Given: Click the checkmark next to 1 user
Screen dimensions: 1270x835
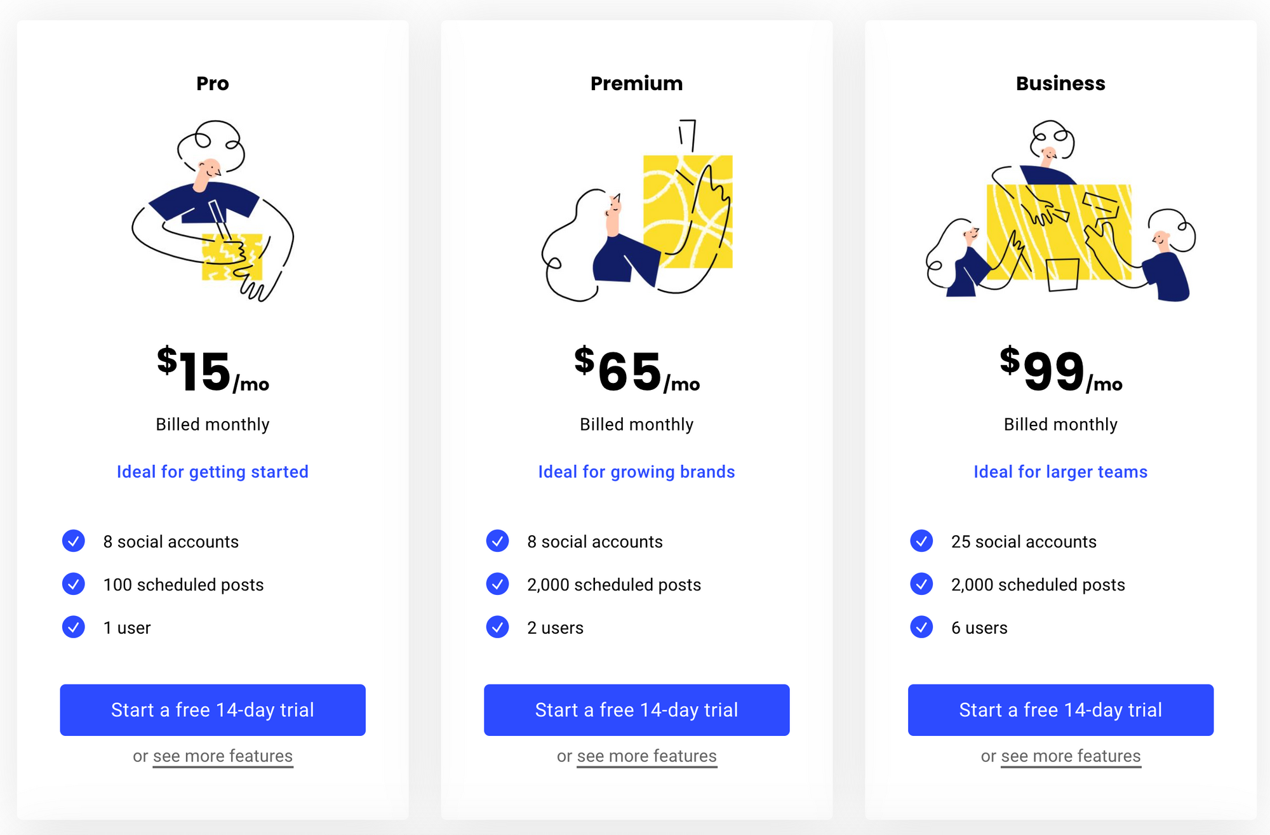Looking at the screenshot, I should pyautogui.click(x=74, y=627).
